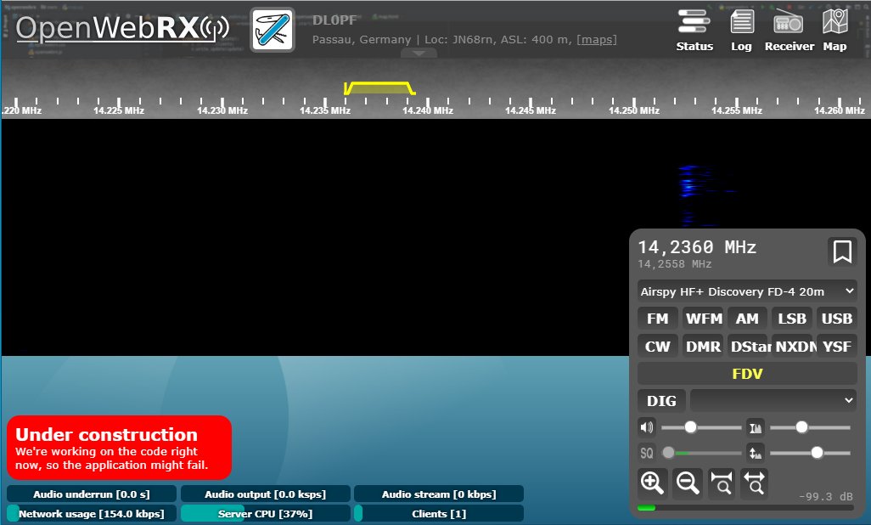Open the [maps] location link

[597, 39]
